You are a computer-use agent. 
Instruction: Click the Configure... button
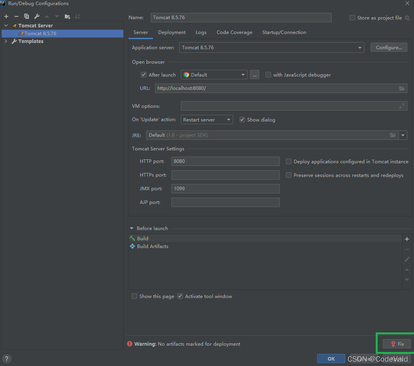pyautogui.click(x=389, y=48)
